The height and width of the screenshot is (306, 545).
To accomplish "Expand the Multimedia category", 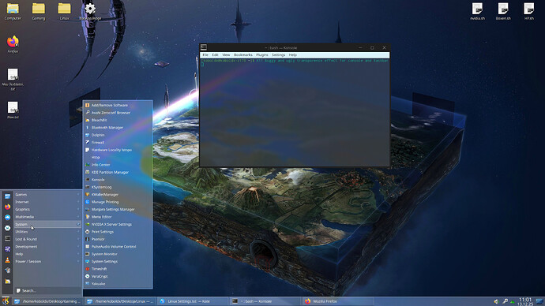I will 47,217.
